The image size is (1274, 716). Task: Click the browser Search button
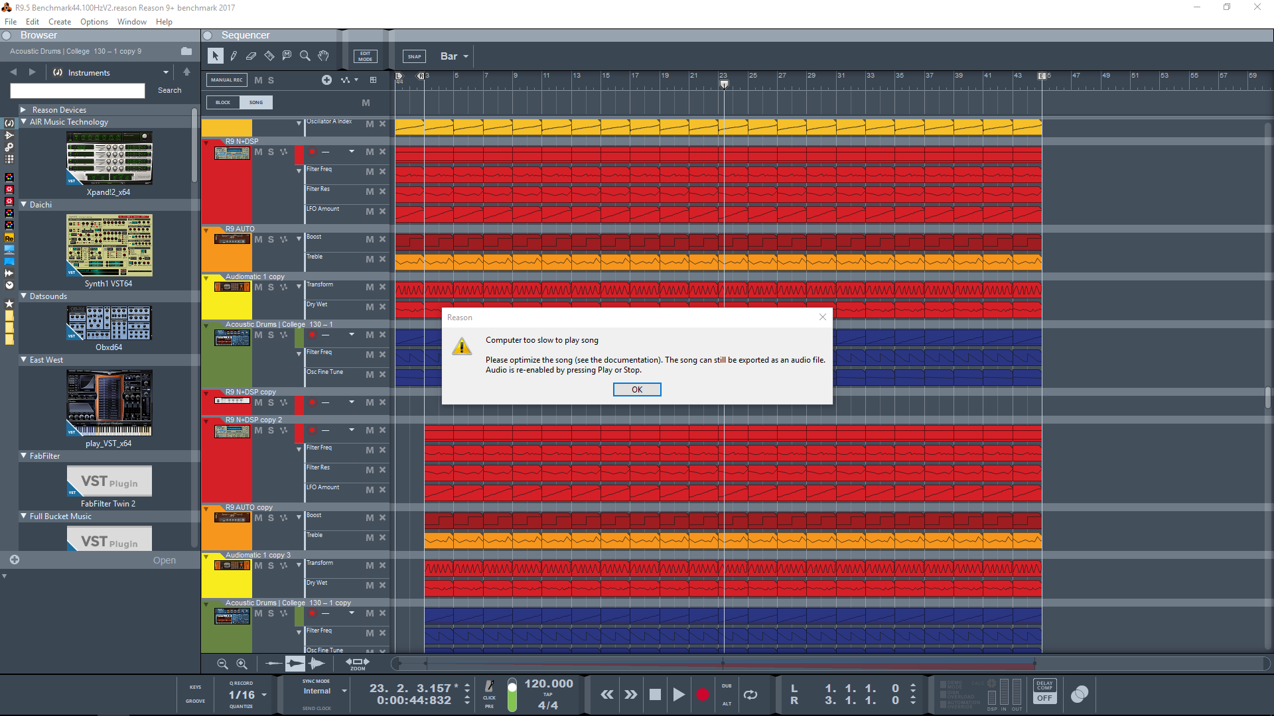(169, 90)
